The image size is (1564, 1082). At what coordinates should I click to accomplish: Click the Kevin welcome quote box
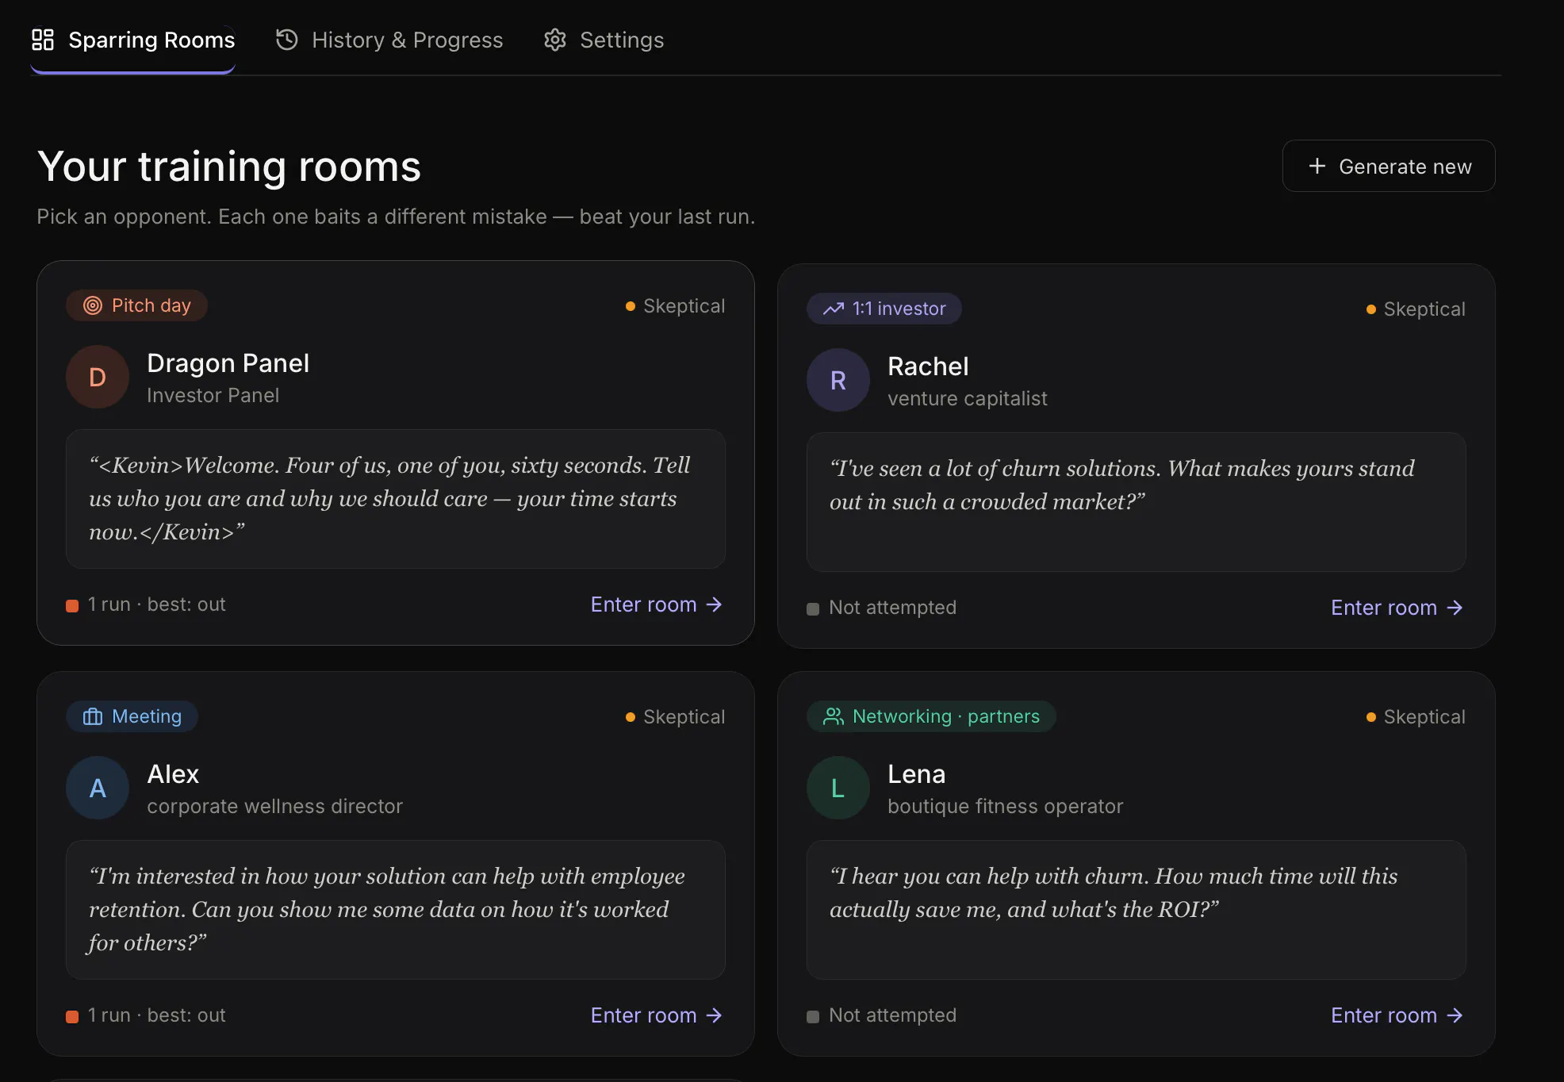396,499
